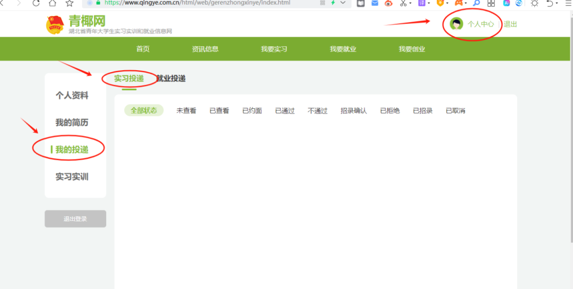Click the magnifier search icon in toolbar
The image size is (573, 289).
476,3
